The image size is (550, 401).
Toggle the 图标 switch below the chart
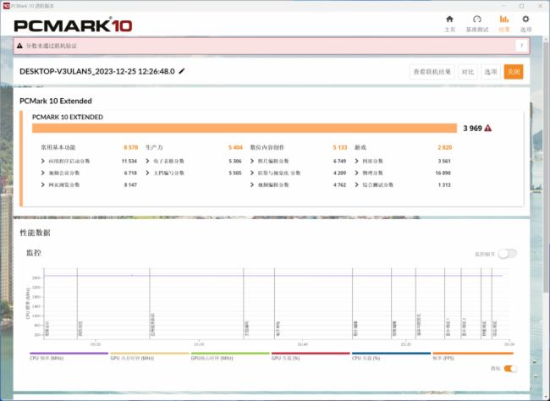pos(510,369)
